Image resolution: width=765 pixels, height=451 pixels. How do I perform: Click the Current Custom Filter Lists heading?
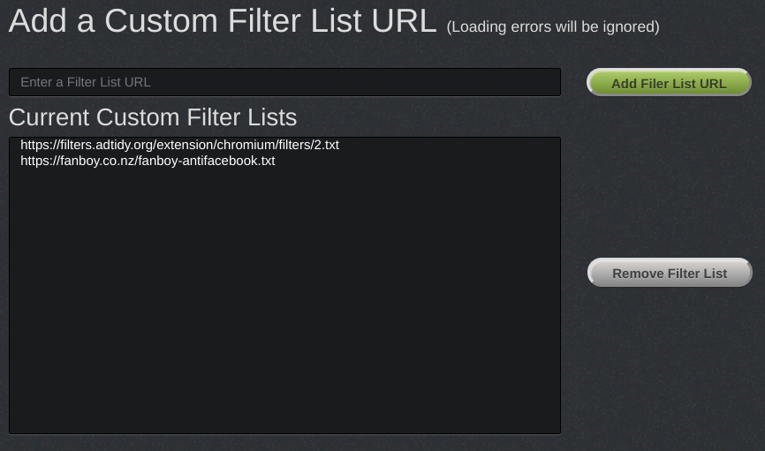coord(153,117)
